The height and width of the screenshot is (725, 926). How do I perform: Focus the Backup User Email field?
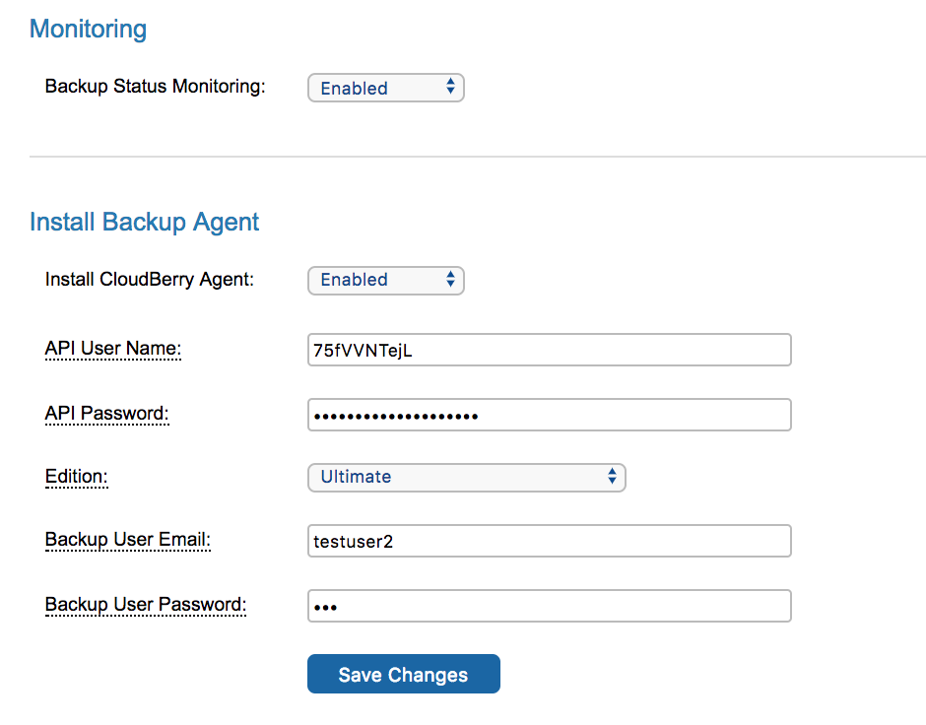click(x=550, y=541)
